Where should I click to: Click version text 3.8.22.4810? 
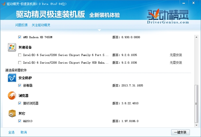click(130, 103)
